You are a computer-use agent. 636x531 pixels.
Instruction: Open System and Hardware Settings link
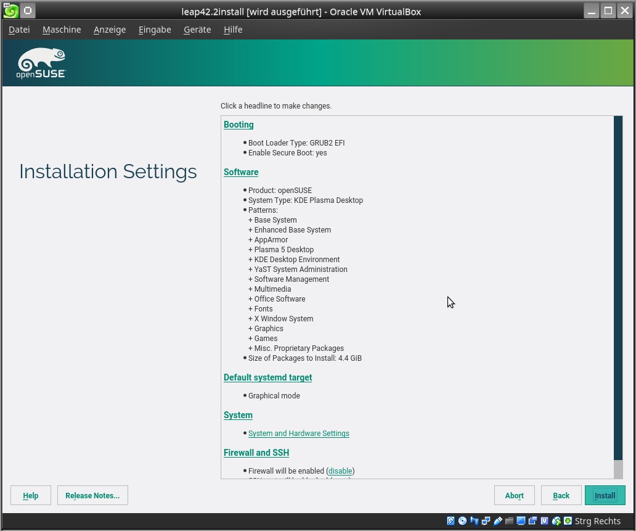tap(298, 433)
